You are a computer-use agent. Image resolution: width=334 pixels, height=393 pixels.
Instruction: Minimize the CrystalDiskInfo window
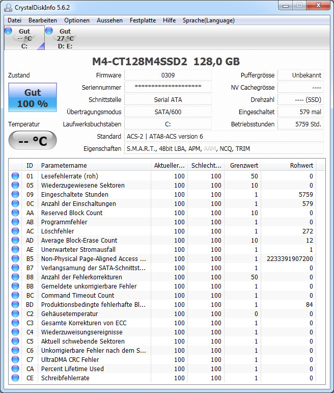click(x=286, y=6)
